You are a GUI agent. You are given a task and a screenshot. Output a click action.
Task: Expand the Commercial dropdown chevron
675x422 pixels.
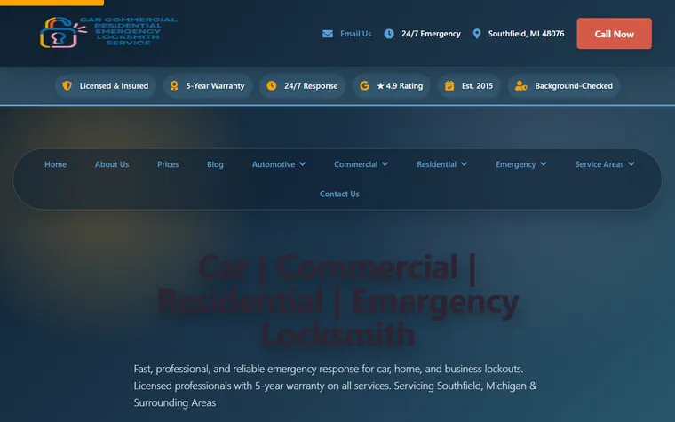(x=385, y=164)
